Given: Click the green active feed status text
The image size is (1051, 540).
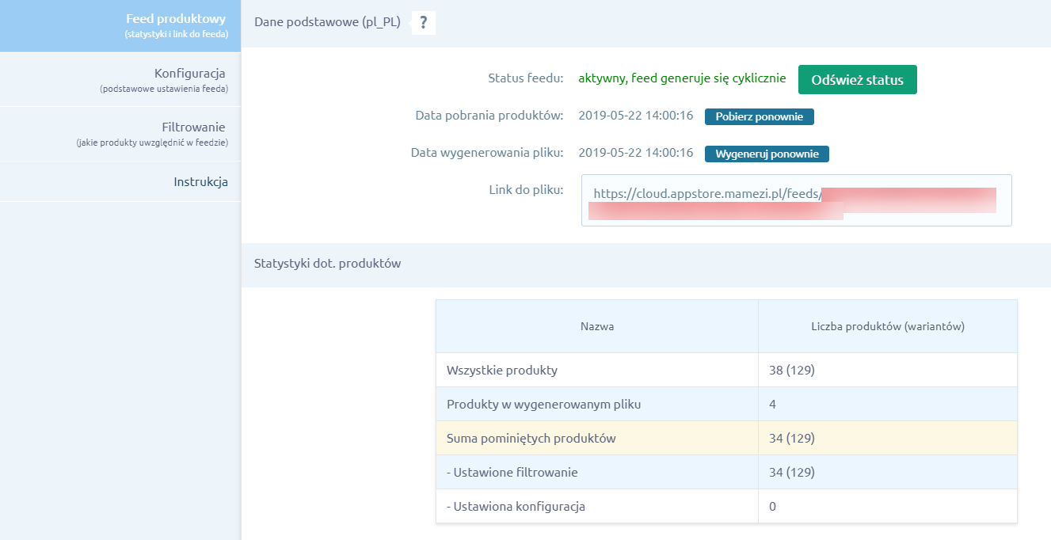Looking at the screenshot, I should point(682,78).
